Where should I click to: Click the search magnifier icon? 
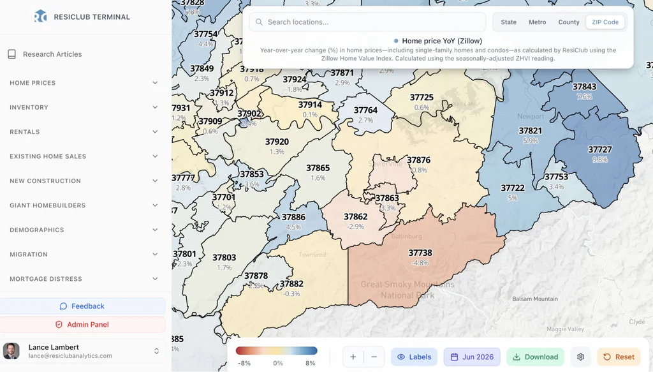[259, 22]
